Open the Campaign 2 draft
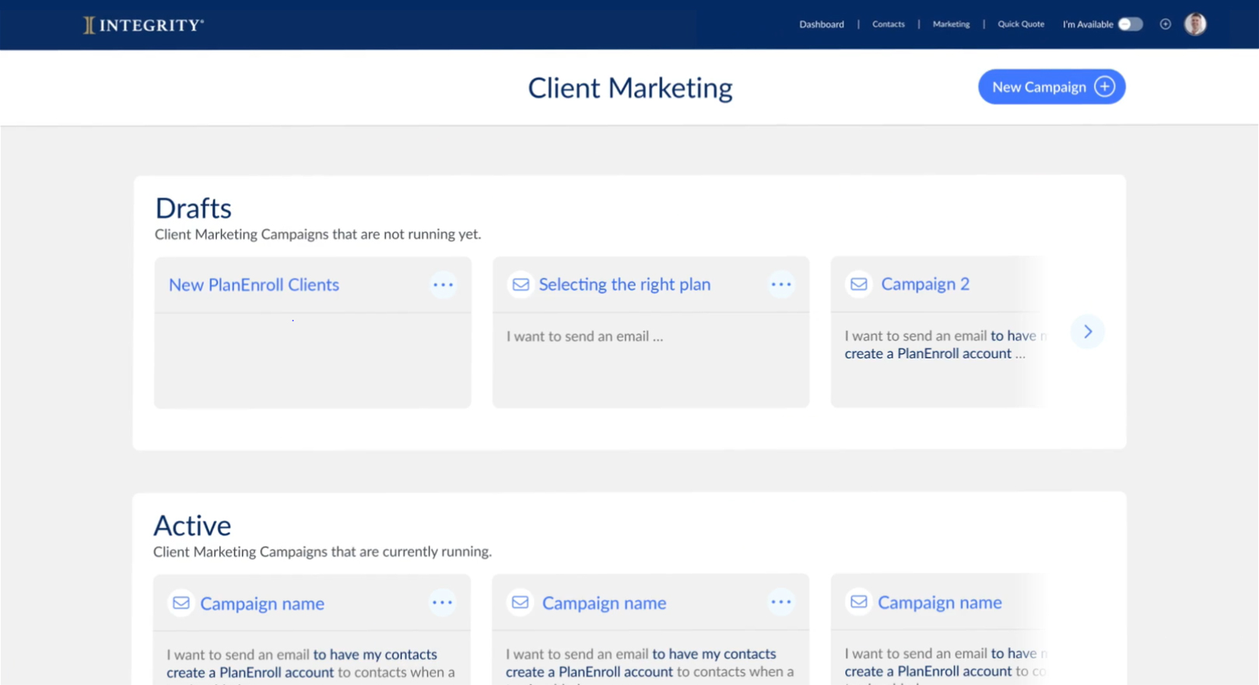 pos(925,284)
